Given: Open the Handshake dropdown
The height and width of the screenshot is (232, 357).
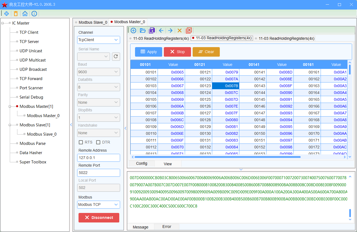Looking at the screenshot, I should point(99,133).
